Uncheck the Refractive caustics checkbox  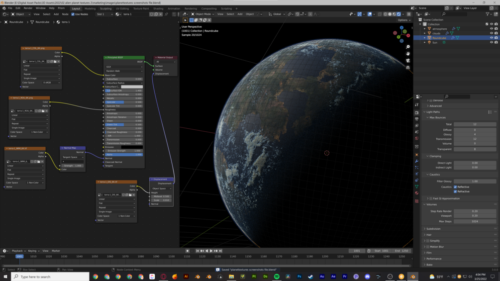point(455,191)
